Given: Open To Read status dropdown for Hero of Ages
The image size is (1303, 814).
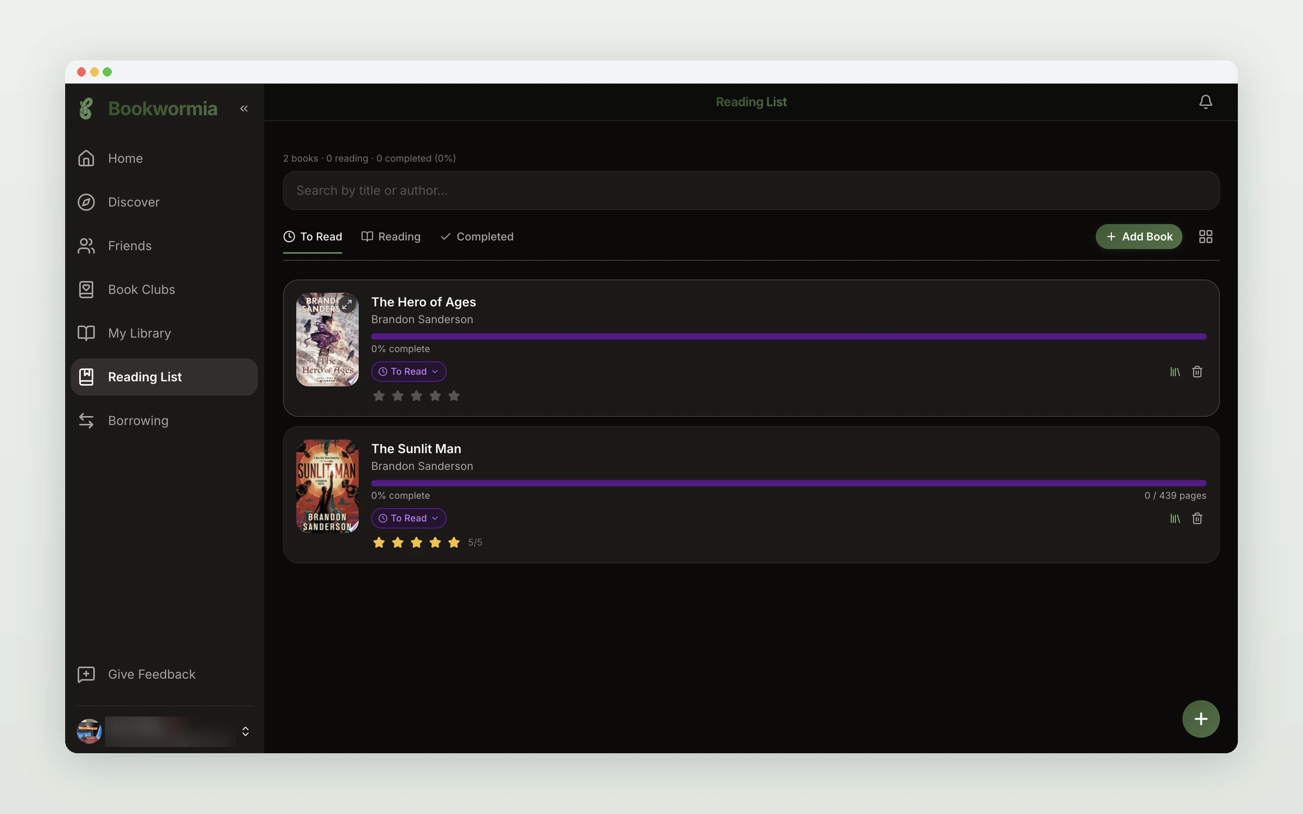Looking at the screenshot, I should pos(408,372).
